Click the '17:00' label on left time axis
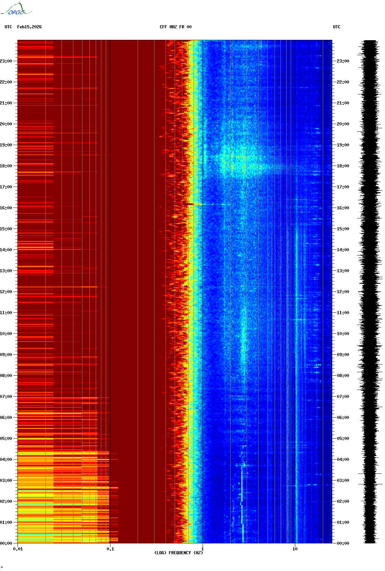The width and height of the screenshot is (385, 571). pos(6,187)
